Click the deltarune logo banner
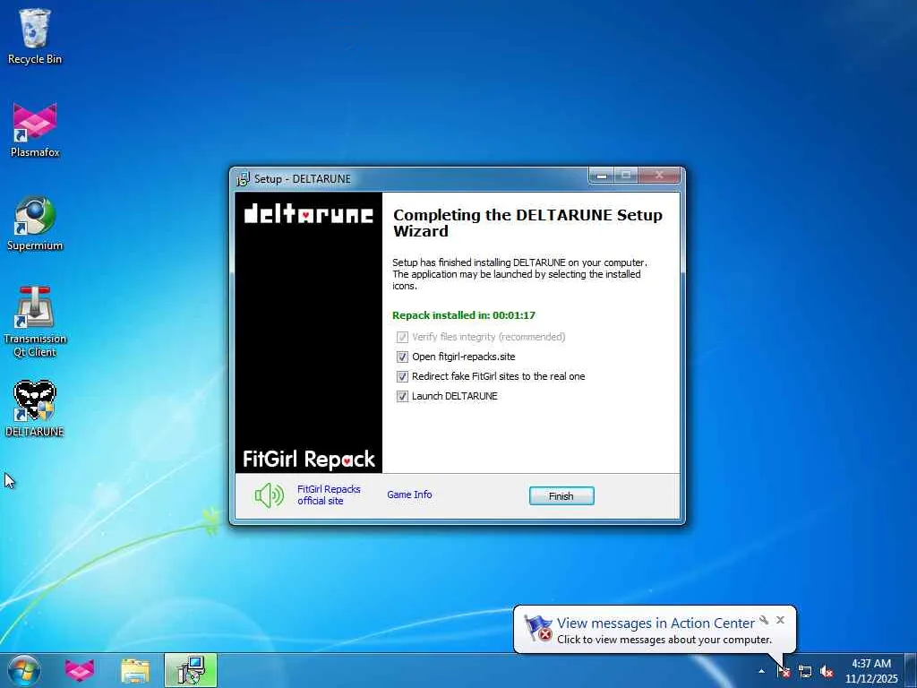Screen dimensions: 917x688 pos(308,213)
